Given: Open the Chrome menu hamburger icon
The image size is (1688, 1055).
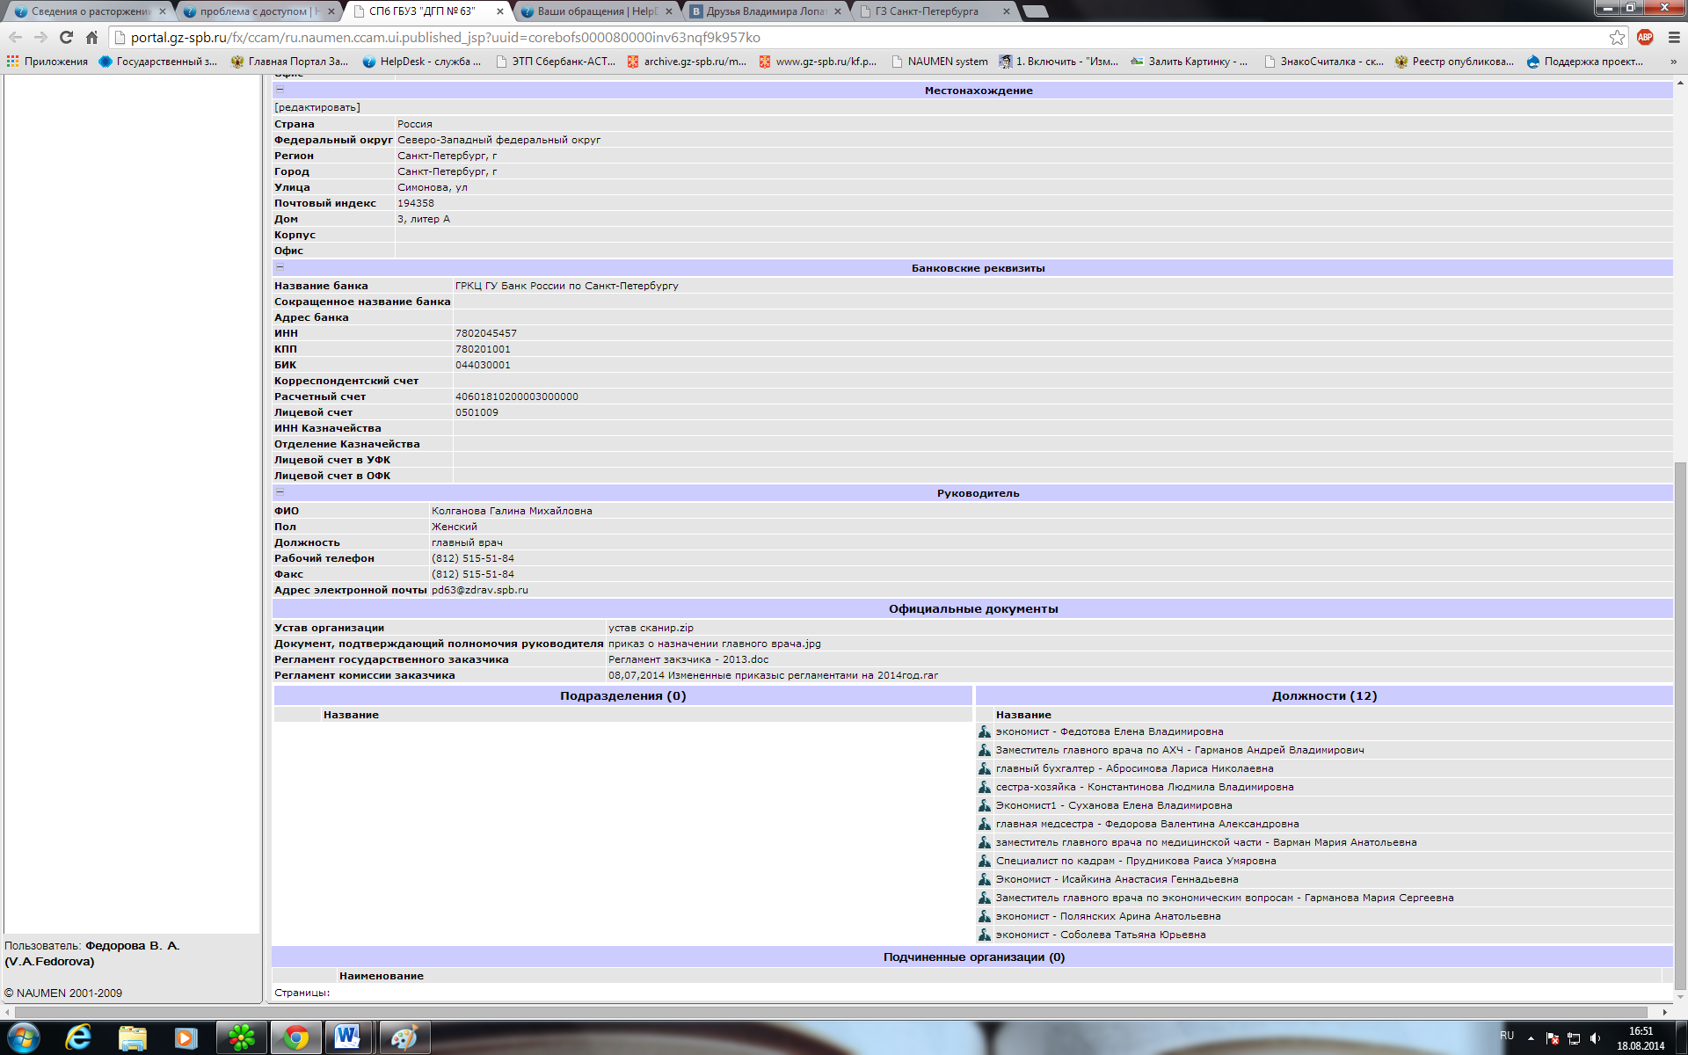Looking at the screenshot, I should tap(1674, 37).
